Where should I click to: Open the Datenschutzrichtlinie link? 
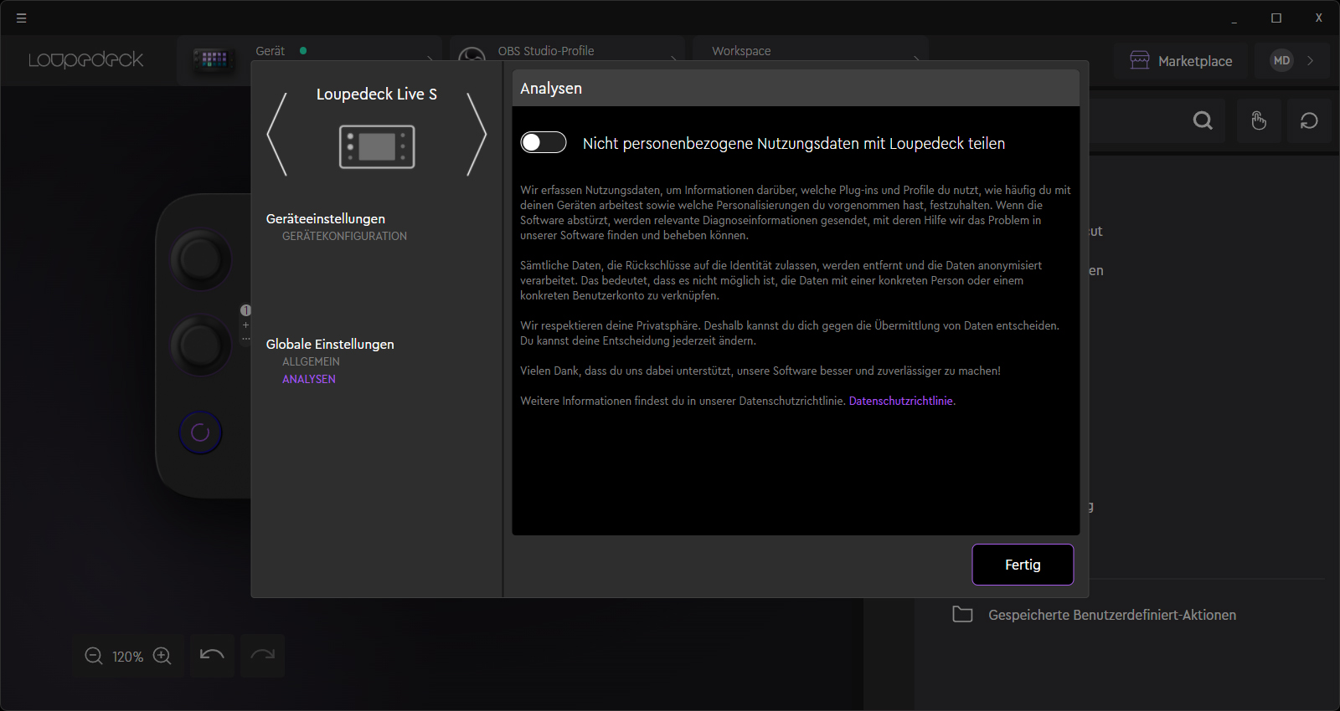901,401
